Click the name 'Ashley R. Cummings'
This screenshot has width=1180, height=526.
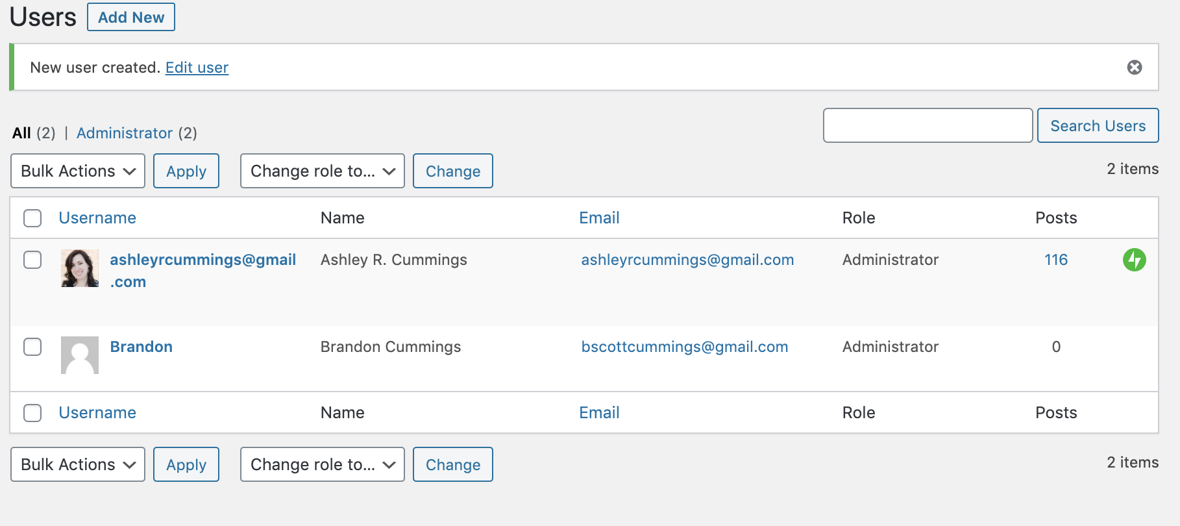(x=394, y=260)
